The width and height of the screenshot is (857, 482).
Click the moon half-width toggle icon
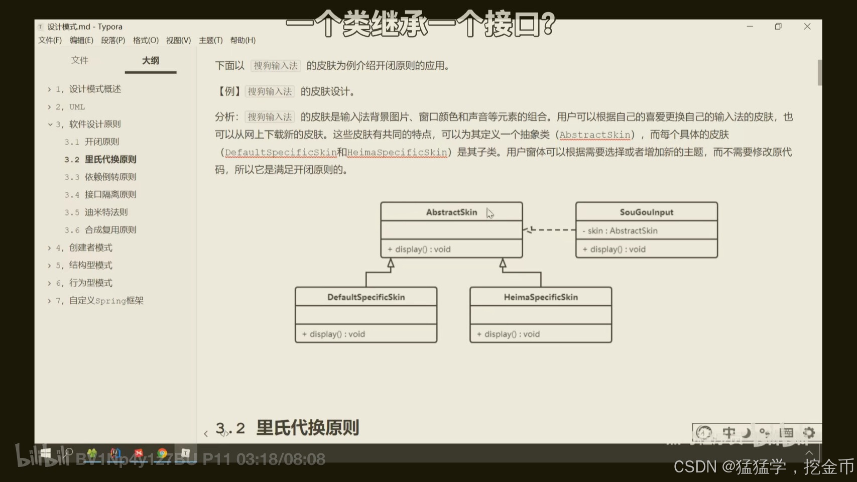point(747,432)
